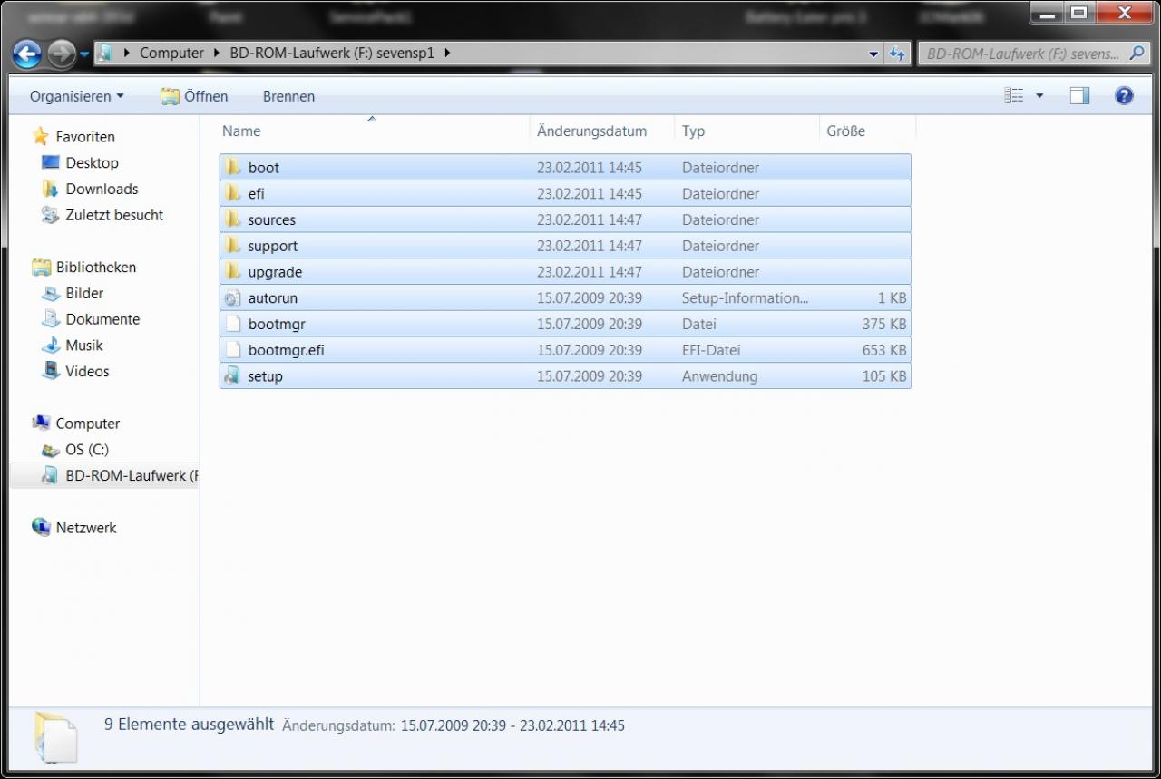The width and height of the screenshot is (1161, 779).
Task: Sort by Änderungsdatum column header
Action: [602, 131]
